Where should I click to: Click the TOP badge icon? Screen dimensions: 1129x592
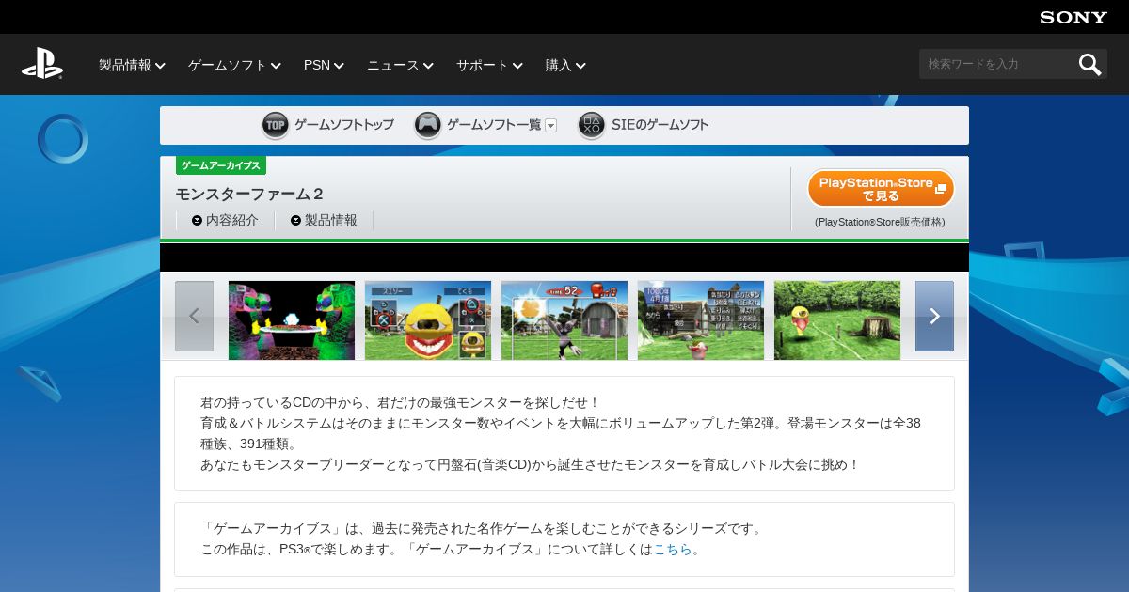(276, 125)
